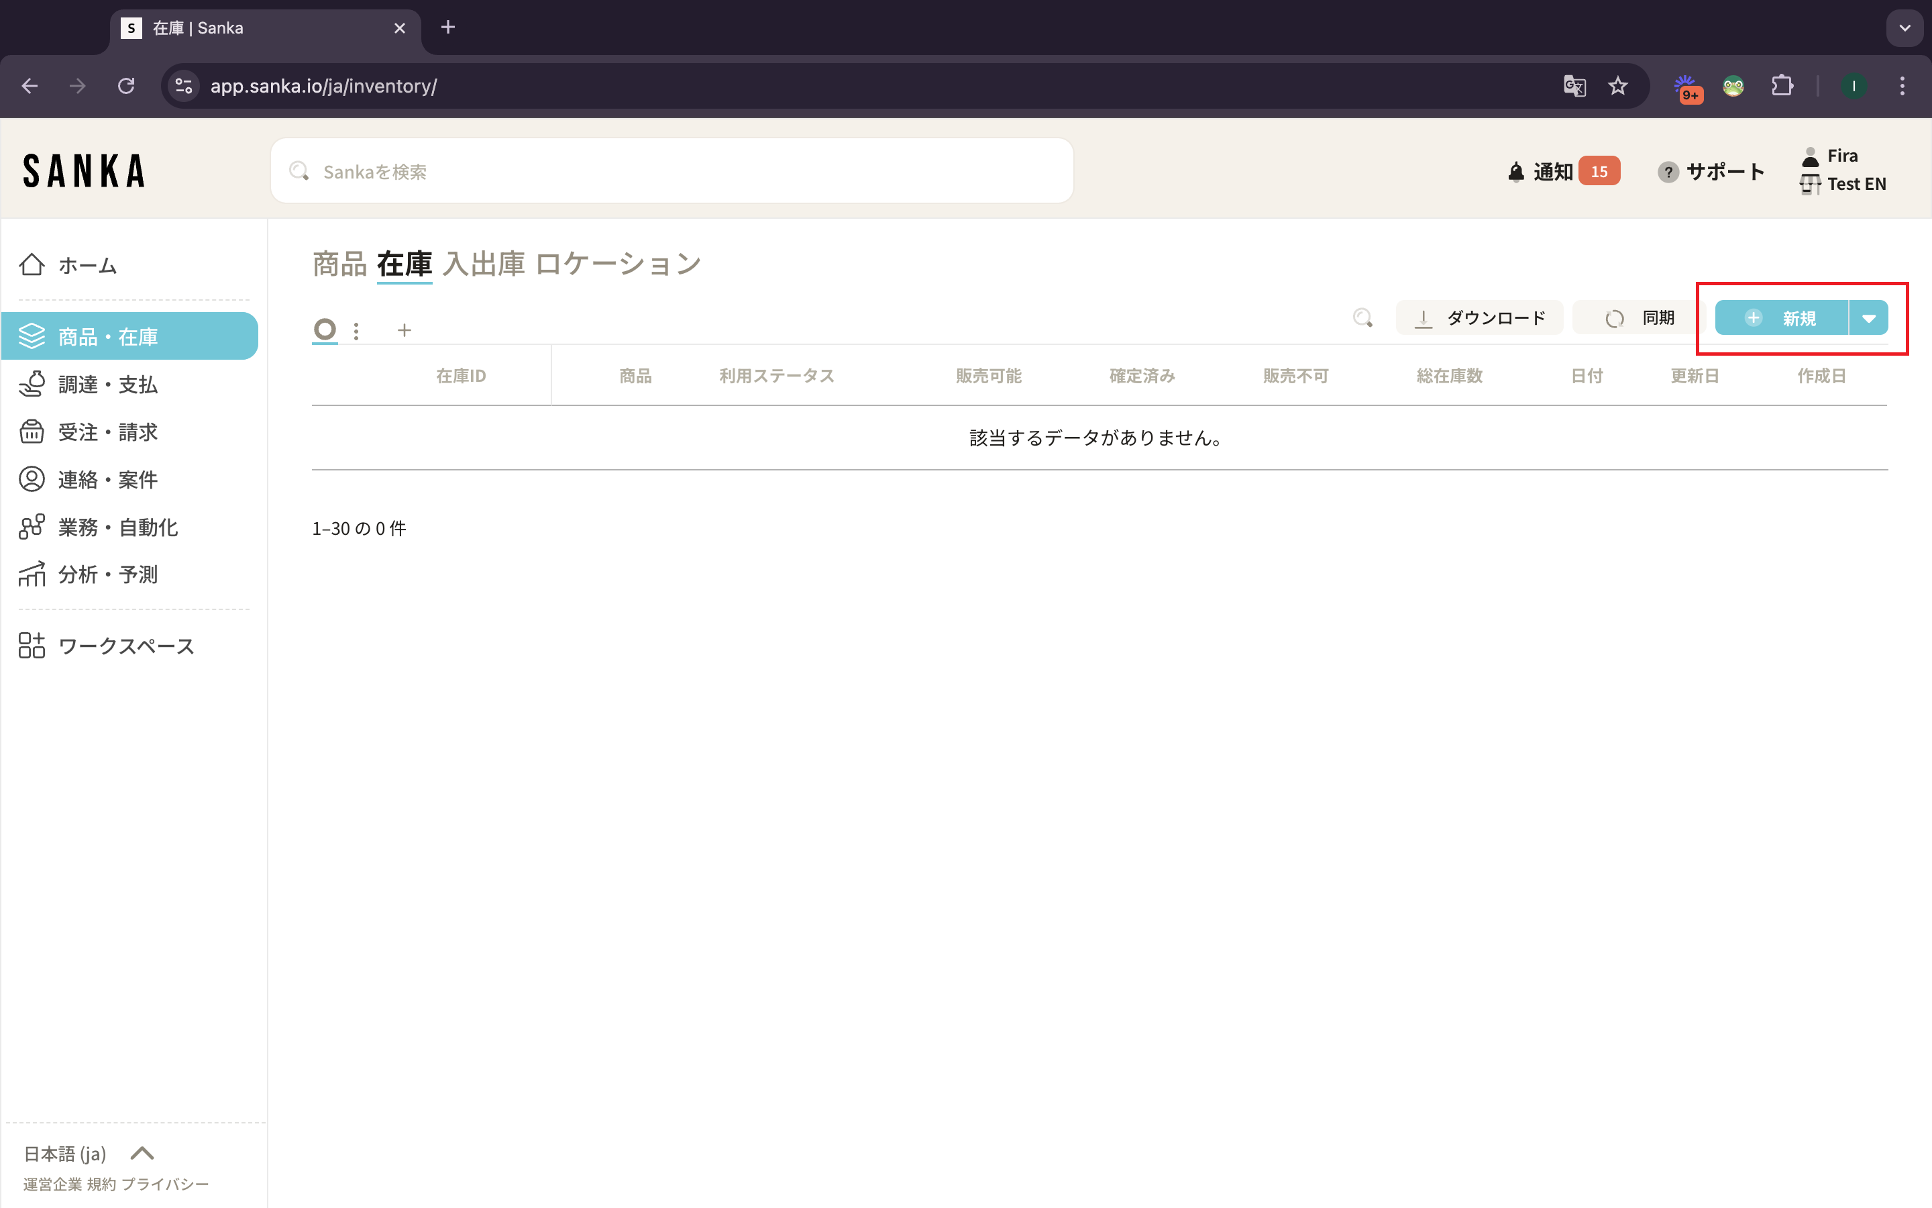Add a new view with plus icon
This screenshot has width=1932, height=1208.
click(x=404, y=330)
